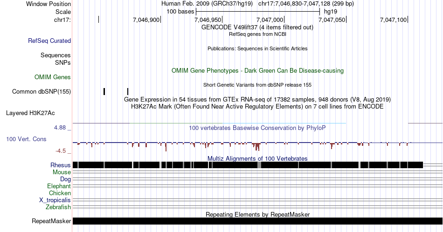Select the Dog alignment row label
The width and height of the screenshot is (443, 232).
click(x=66, y=179)
